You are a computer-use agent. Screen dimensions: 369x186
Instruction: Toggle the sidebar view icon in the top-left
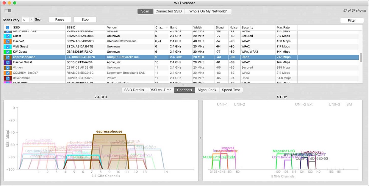coord(8,11)
